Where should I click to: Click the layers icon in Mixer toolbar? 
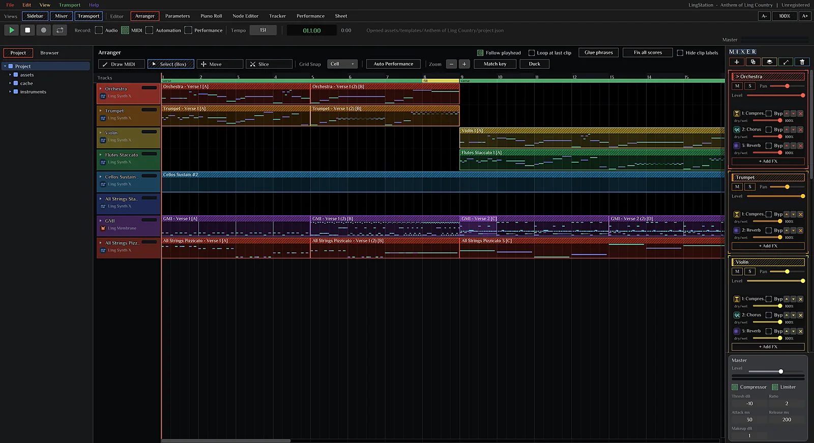coord(769,62)
